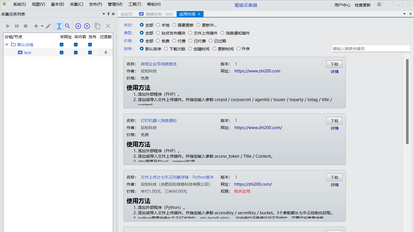This screenshot has height=232, width=414.
Task: Click the circled up-arrow export icon
Action: pos(87,26)
